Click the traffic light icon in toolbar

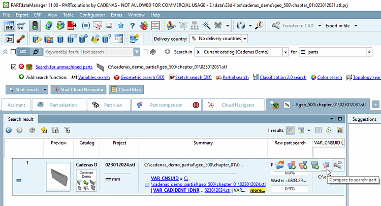(35, 25)
